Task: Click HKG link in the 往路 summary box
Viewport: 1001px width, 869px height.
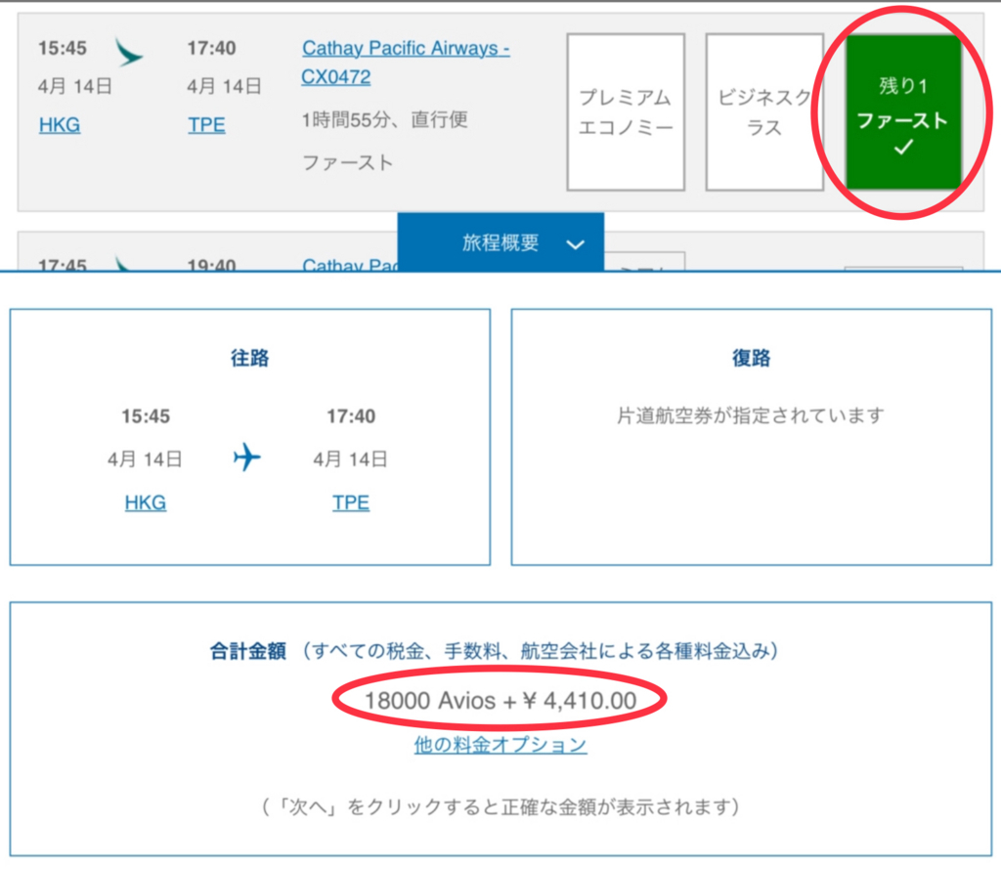Action: (x=146, y=502)
